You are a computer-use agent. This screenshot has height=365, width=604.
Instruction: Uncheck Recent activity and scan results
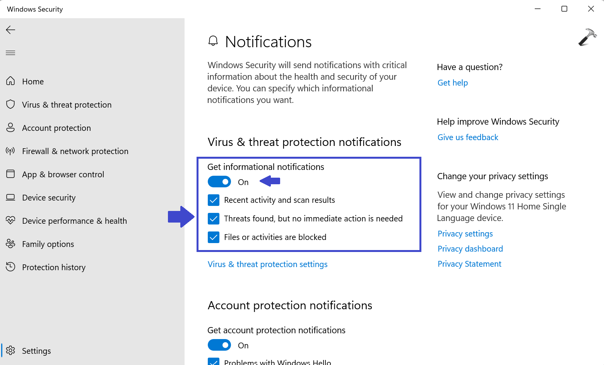[214, 200]
